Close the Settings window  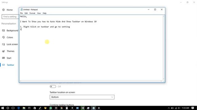(194, 2)
